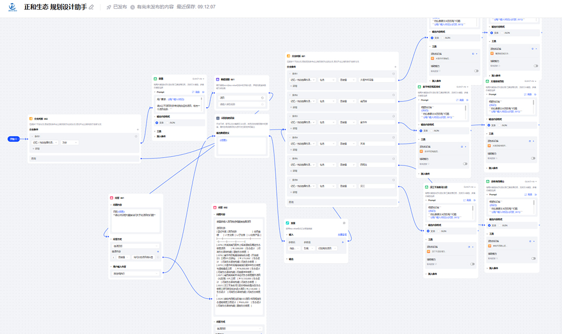Image resolution: width=562 pixels, height=334 pixels.
Task: Click the purple 数据提取 001 node icon
Action: tap(218, 79)
